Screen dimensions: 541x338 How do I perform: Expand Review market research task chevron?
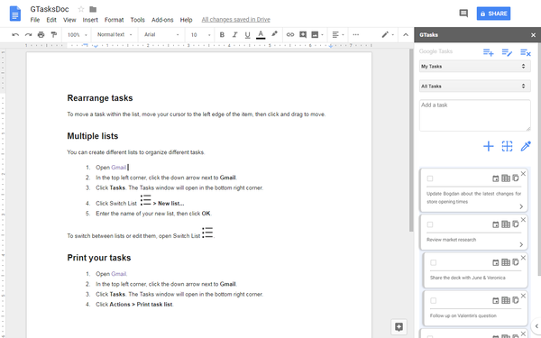point(521,244)
